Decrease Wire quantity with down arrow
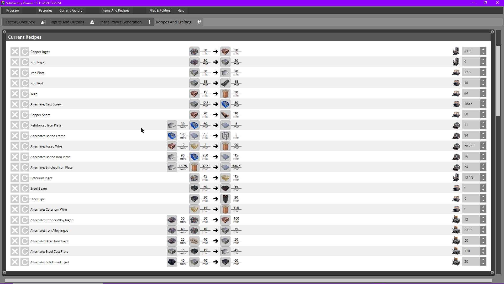The height and width of the screenshot is (284, 504). (483, 95)
